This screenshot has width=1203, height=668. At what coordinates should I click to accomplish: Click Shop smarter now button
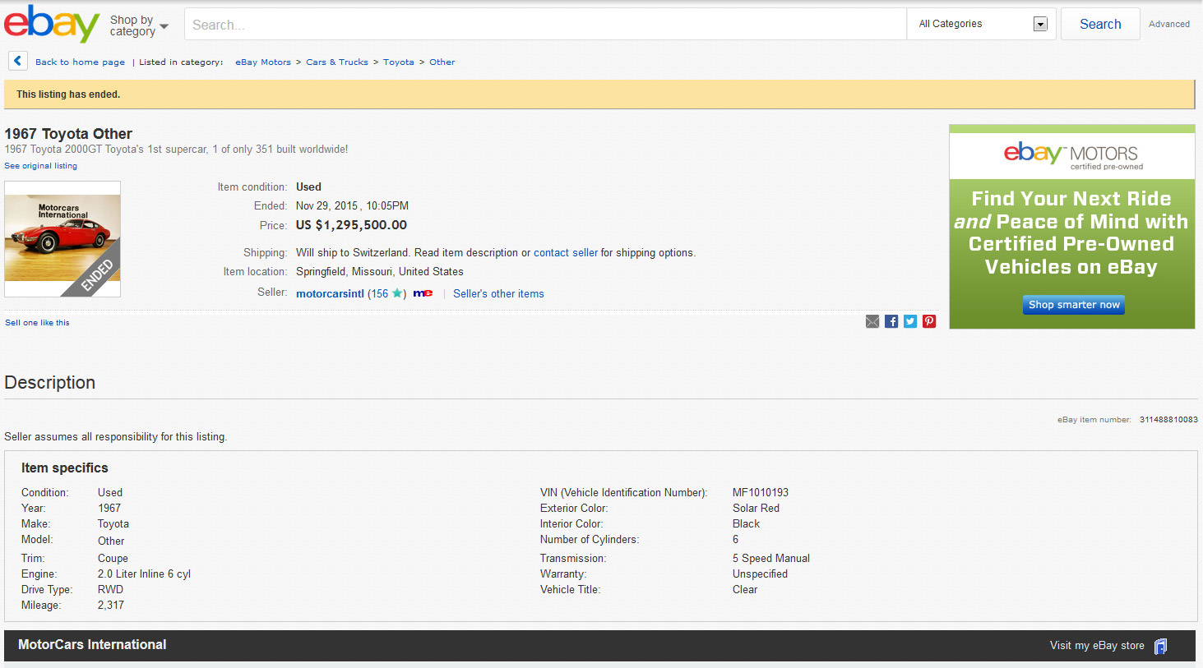pos(1074,305)
